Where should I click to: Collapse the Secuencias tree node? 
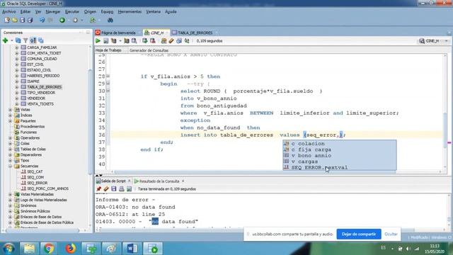(x=11, y=166)
